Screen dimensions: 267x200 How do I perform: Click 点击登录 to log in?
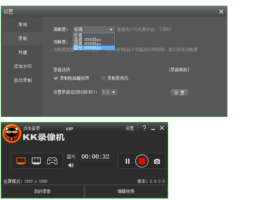[x=31, y=128]
